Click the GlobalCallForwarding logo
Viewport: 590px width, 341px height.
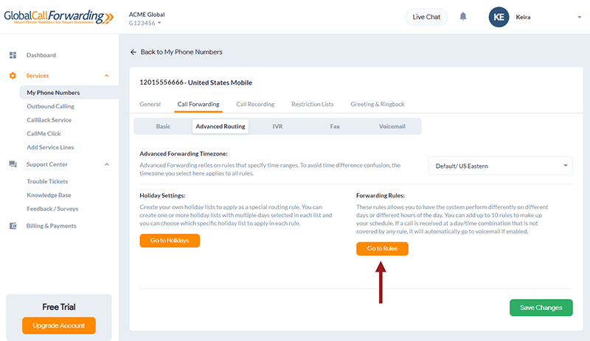59,17
